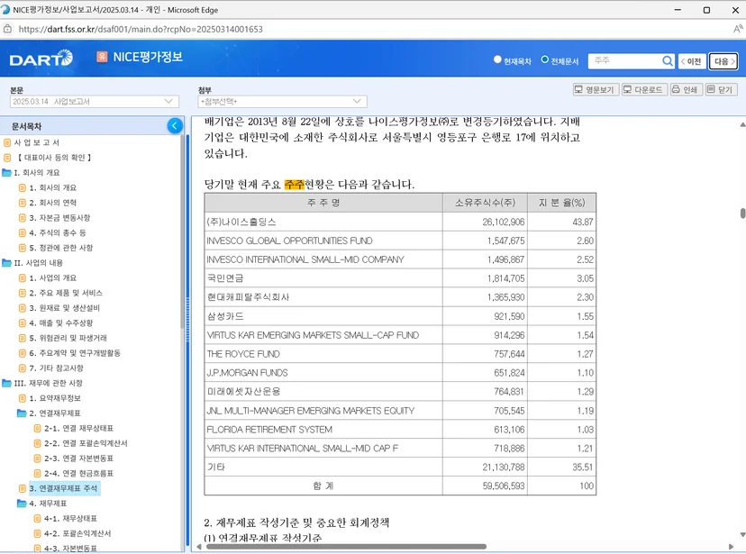
Task: Click the NICE평가정보 company title
Action: click(x=148, y=57)
